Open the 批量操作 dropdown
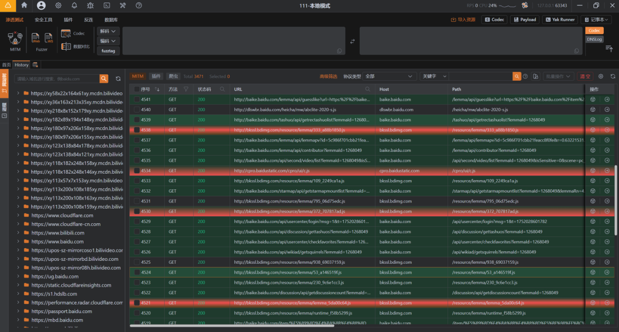 [x=558, y=76]
